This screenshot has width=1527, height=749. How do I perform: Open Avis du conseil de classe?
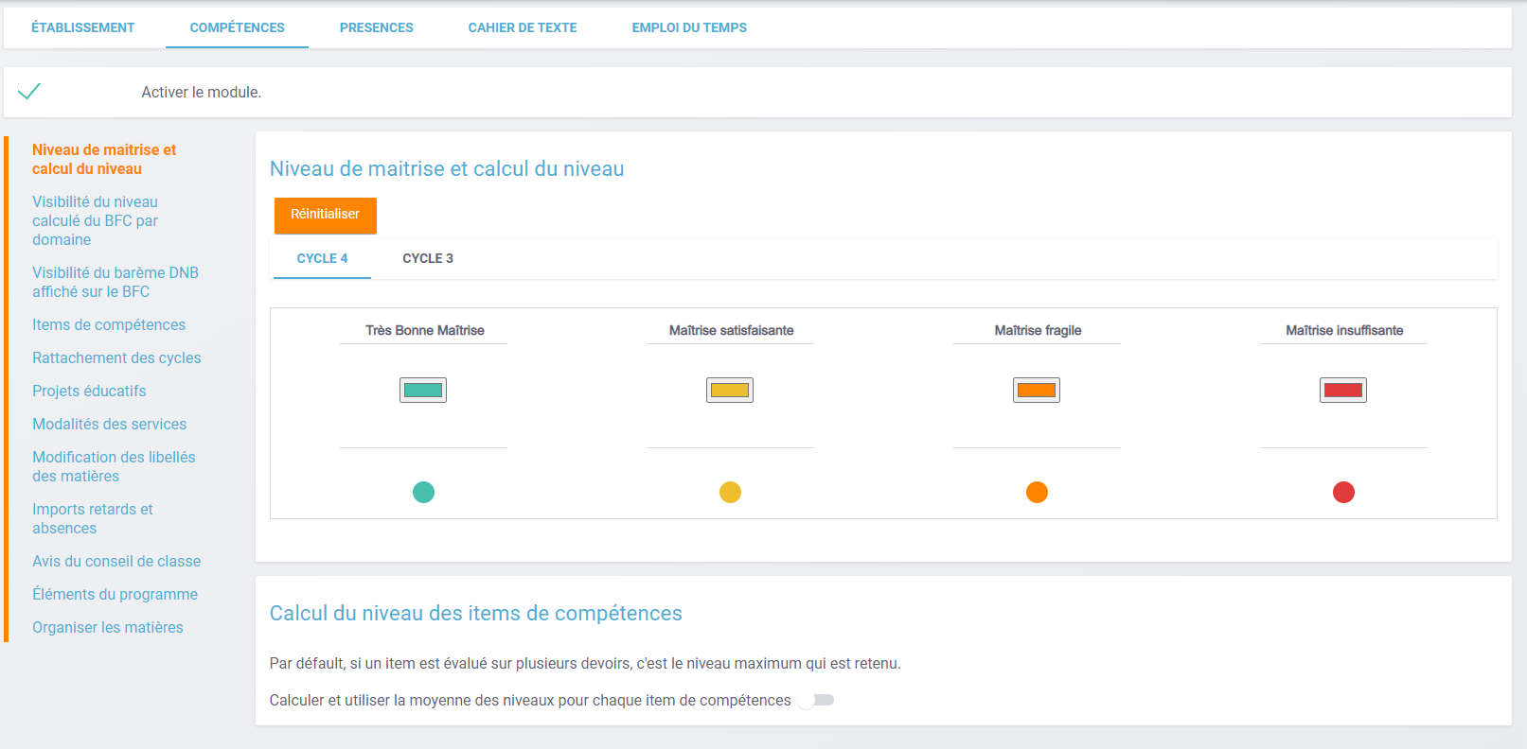coord(116,561)
